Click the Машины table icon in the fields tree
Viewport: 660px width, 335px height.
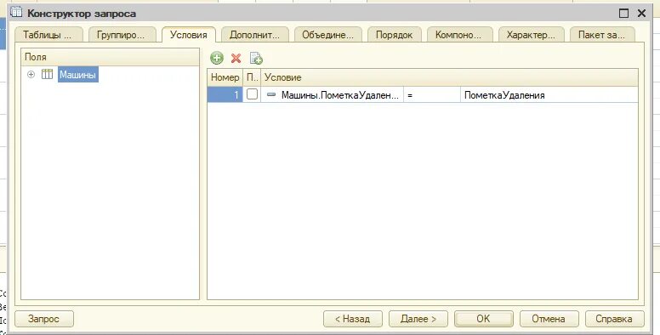(x=47, y=75)
